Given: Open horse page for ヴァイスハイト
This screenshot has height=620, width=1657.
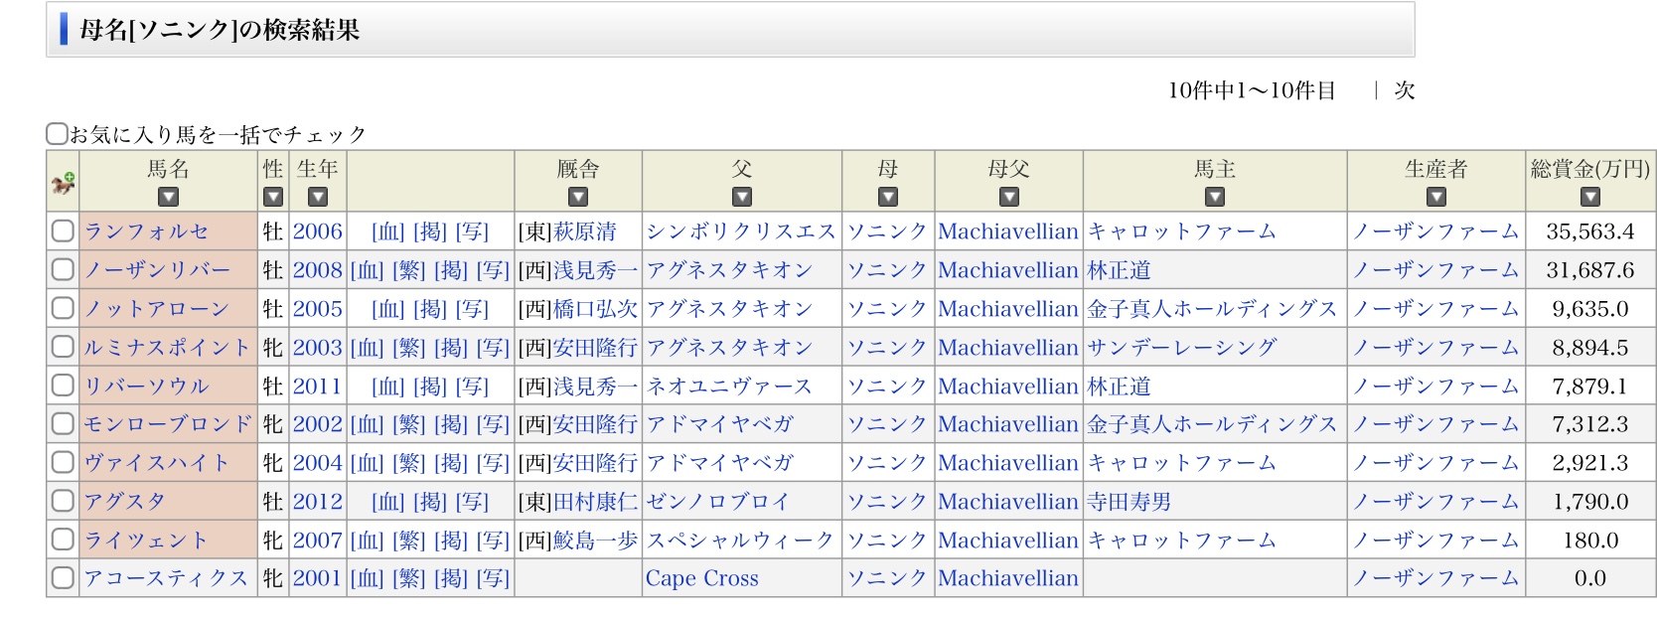Looking at the screenshot, I should 157,463.
